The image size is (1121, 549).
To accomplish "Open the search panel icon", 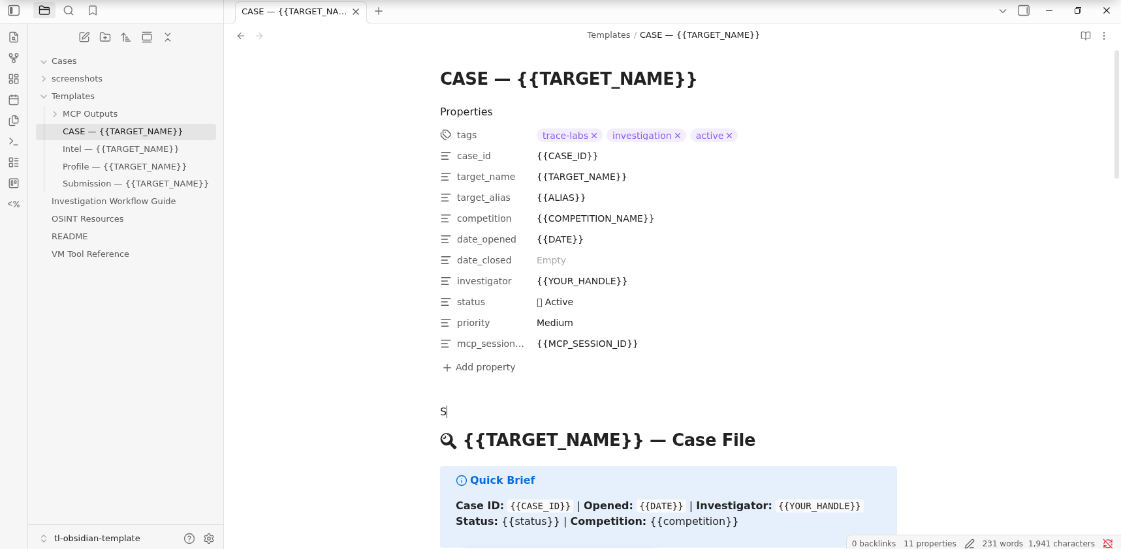I will [69, 10].
